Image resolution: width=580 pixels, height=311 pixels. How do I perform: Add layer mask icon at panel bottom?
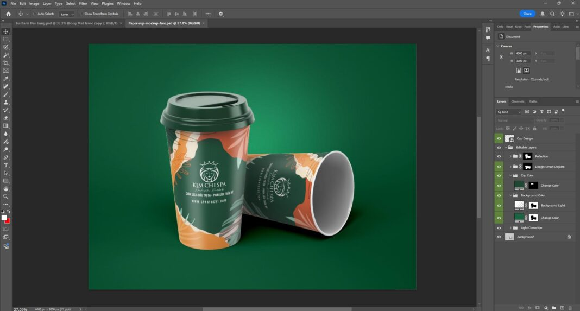click(538, 308)
